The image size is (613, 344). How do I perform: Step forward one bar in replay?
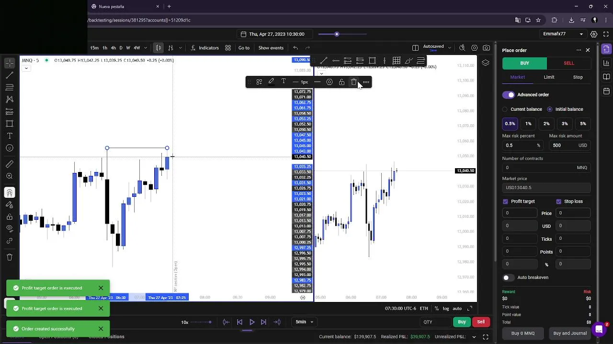[263, 322]
